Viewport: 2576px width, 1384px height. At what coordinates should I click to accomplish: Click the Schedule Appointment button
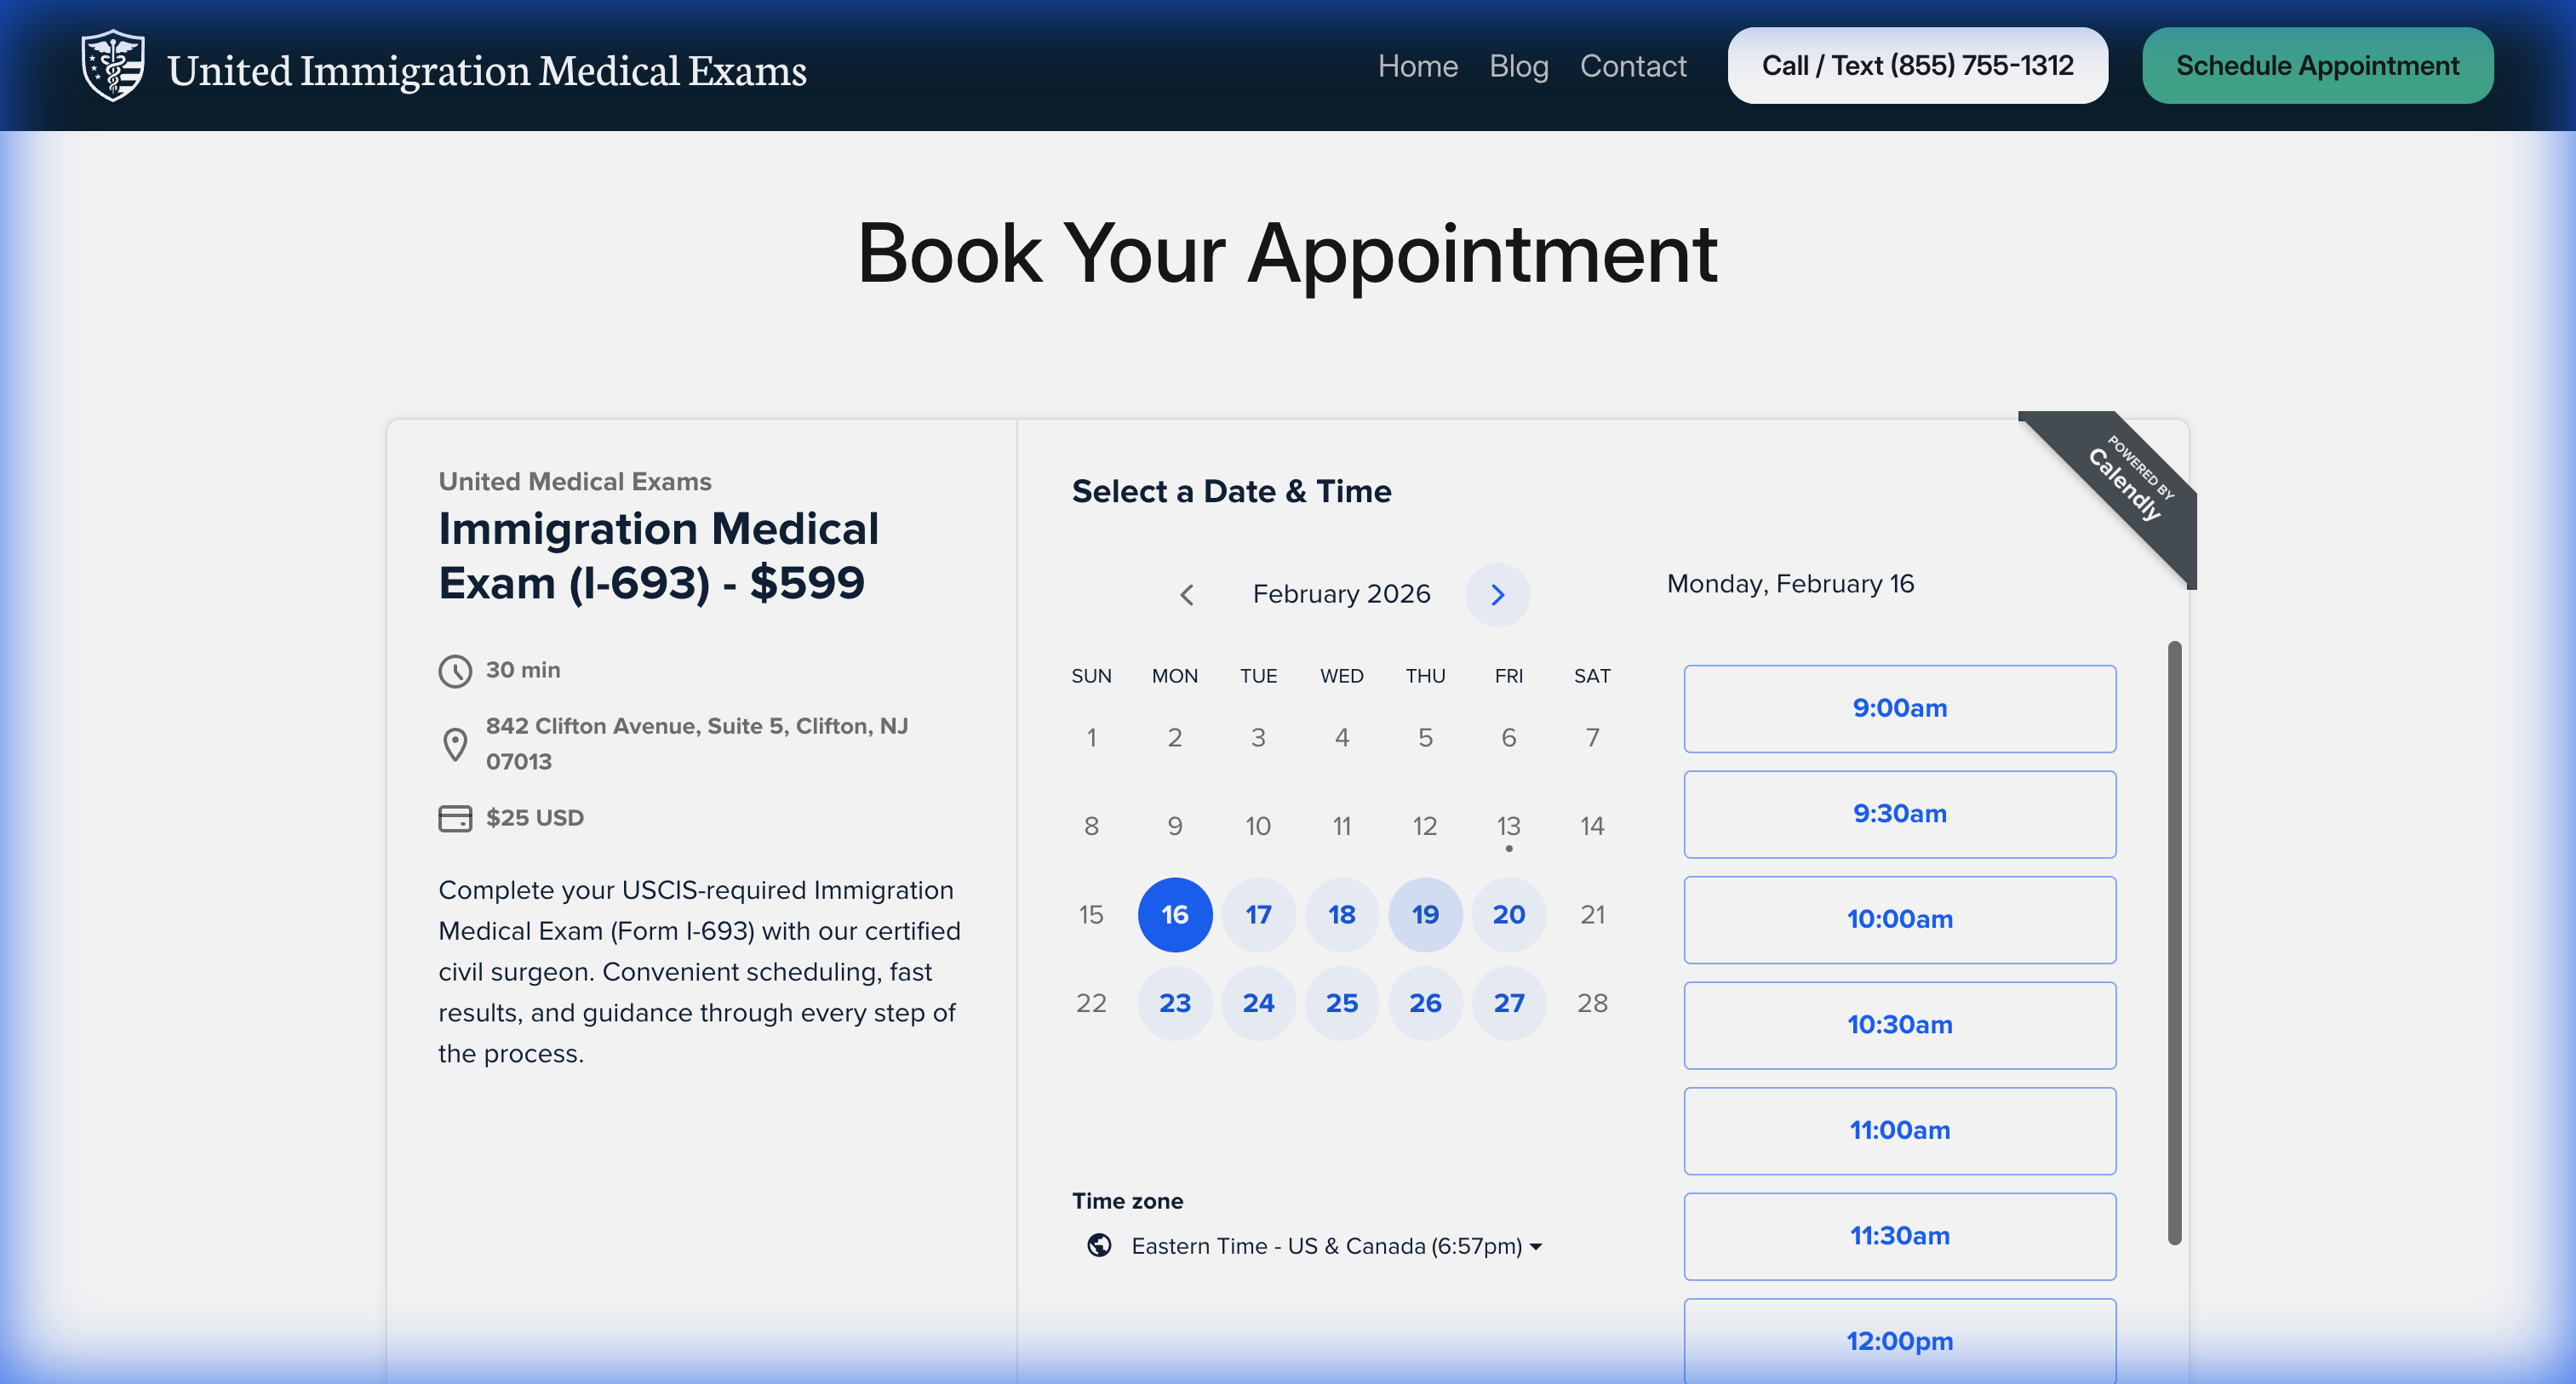[x=2317, y=65]
